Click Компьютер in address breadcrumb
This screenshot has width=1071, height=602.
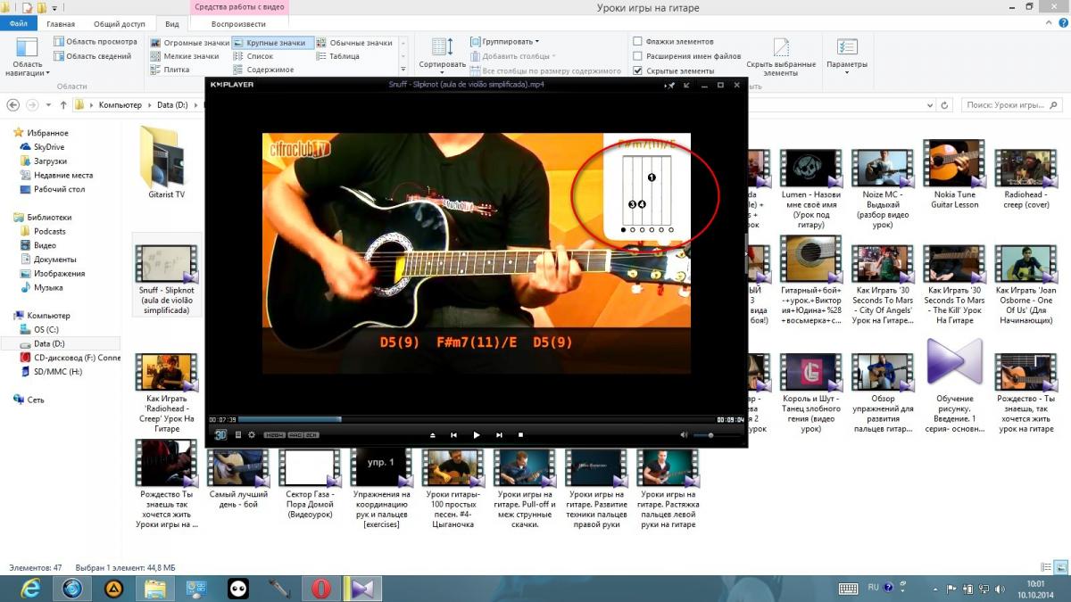coord(120,105)
